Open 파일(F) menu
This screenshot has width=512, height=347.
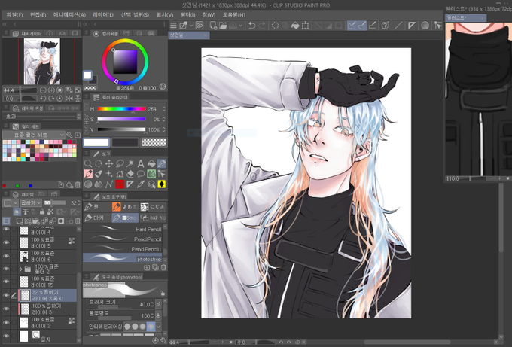point(15,15)
